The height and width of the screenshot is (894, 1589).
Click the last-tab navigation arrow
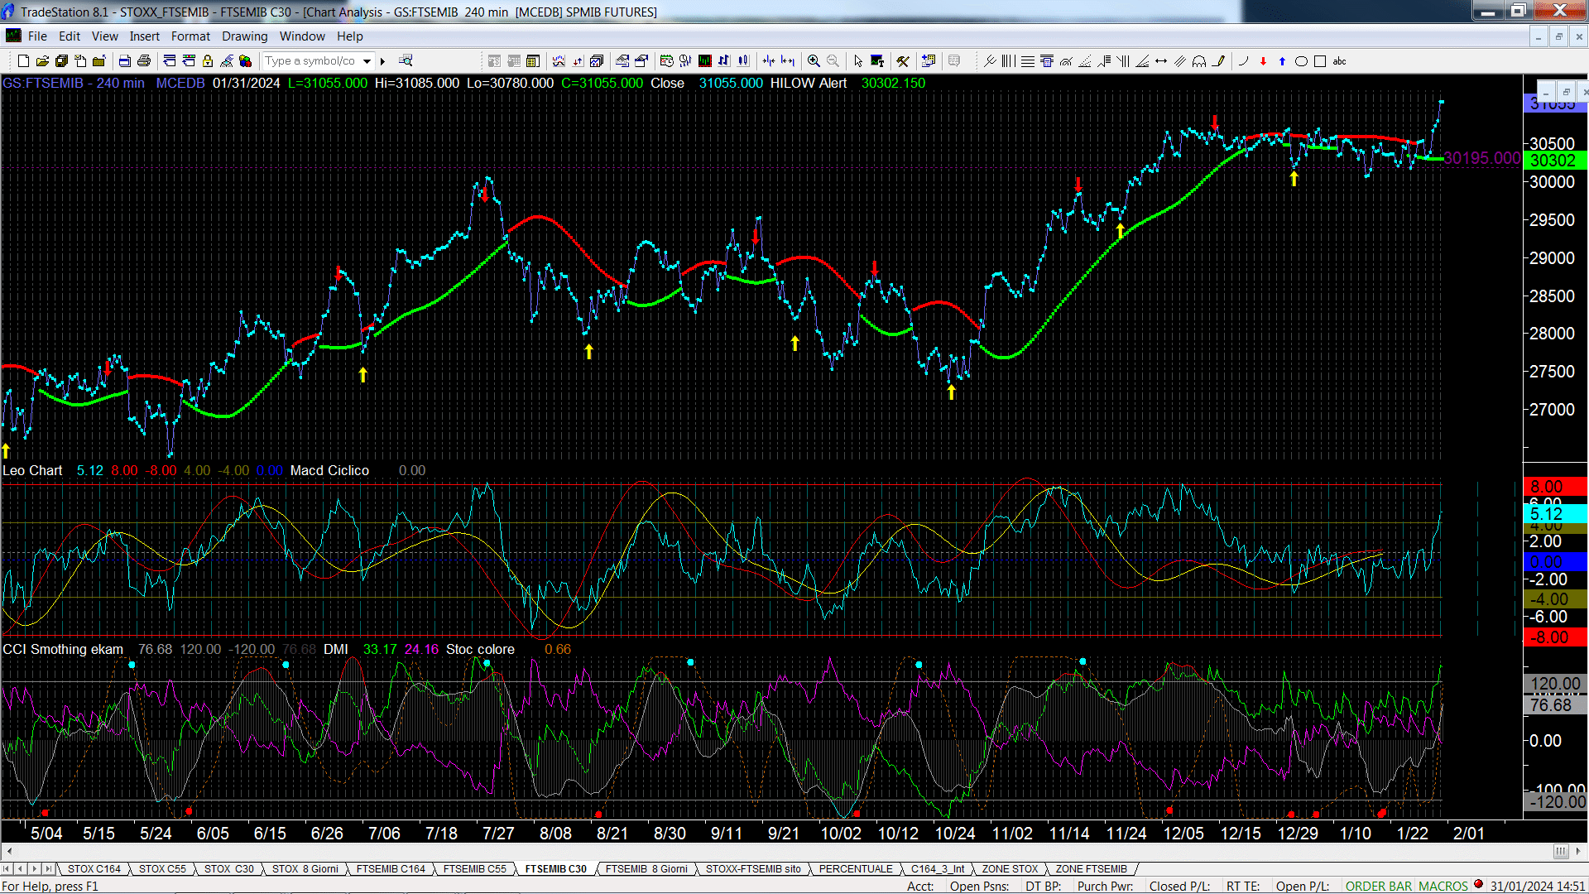[49, 869]
